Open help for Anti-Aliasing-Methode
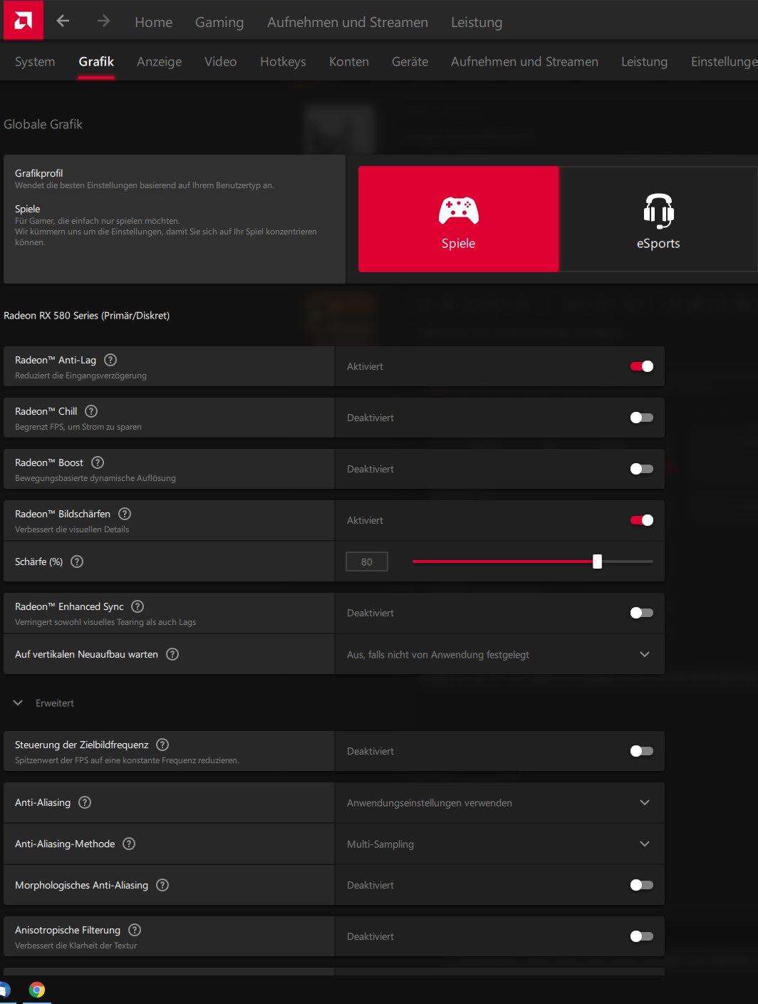 pyautogui.click(x=129, y=844)
